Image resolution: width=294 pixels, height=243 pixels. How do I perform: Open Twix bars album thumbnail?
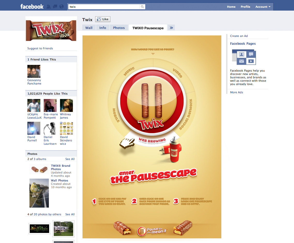(x=39, y=170)
